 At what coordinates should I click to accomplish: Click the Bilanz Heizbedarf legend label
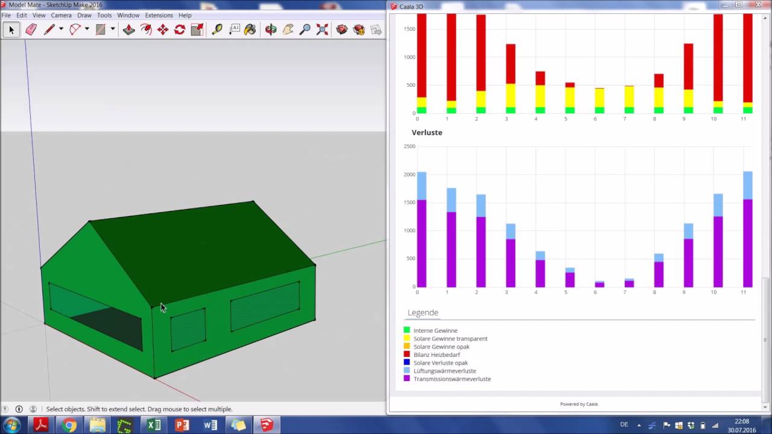tap(437, 355)
